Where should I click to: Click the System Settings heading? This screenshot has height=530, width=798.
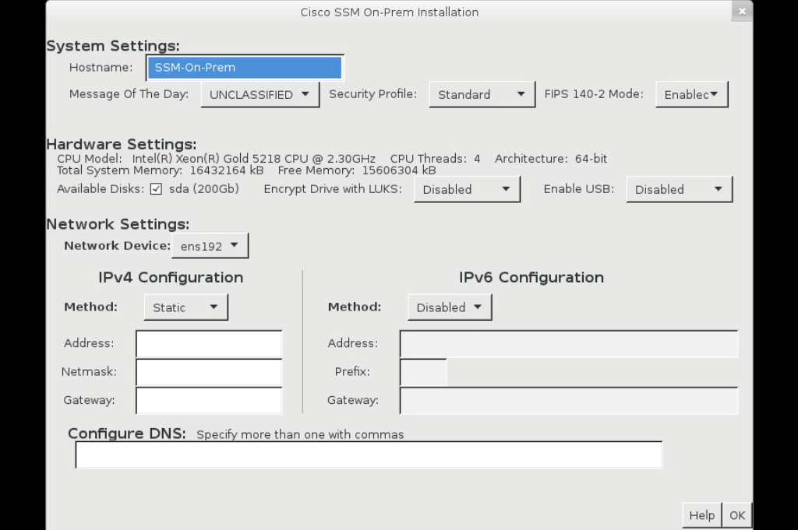(x=113, y=46)
